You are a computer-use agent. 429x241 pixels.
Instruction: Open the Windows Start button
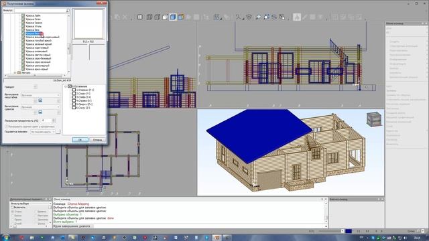(6, 238)
